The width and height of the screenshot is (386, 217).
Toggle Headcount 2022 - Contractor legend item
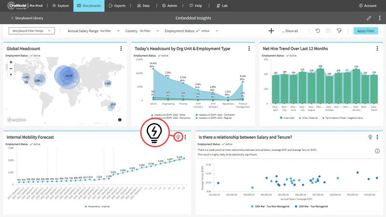click(x=215, y=115)
